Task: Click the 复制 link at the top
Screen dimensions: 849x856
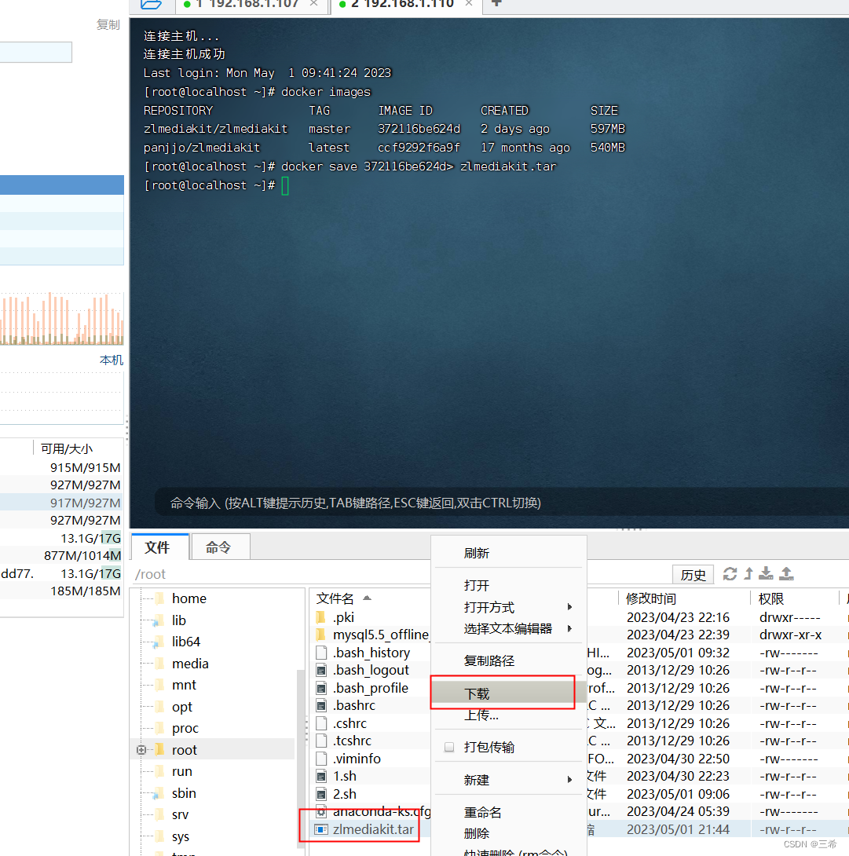Action: pos(108,24)
